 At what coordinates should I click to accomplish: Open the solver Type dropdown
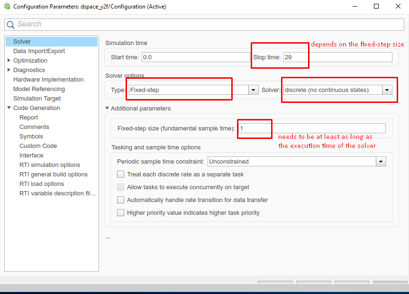point(254,90)
